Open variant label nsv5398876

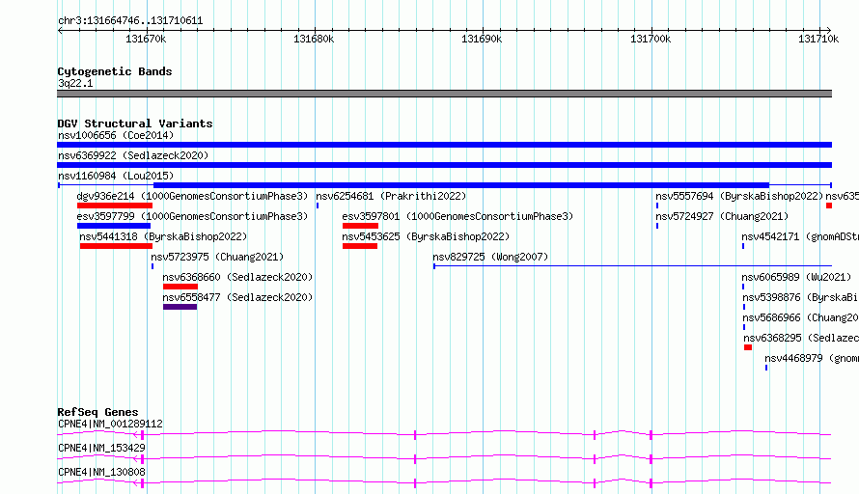point(800,297)
